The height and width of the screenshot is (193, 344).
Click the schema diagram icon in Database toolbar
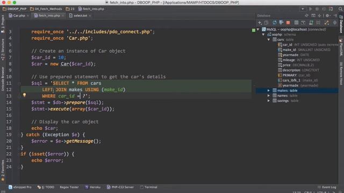[x=326, y=23]
